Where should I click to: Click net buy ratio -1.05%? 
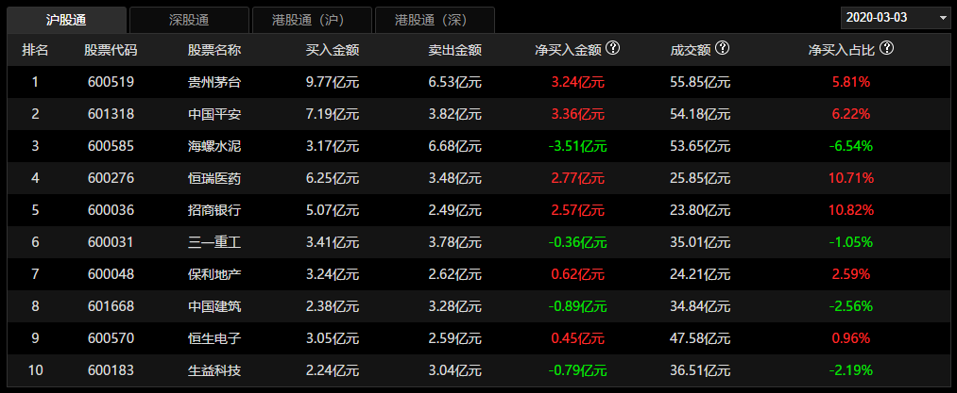(x=851, y=242)
